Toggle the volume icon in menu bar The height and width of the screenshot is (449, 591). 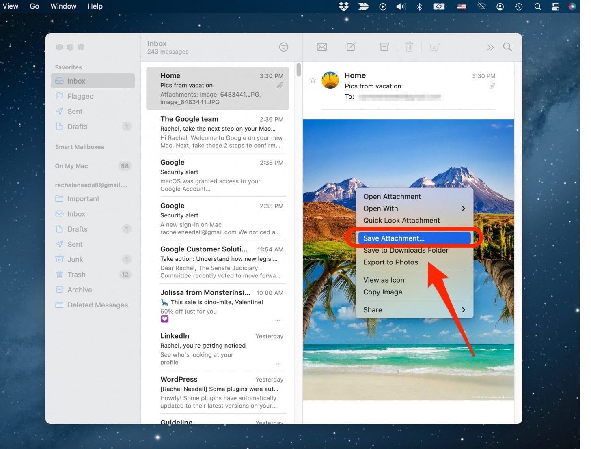[401, 6]
